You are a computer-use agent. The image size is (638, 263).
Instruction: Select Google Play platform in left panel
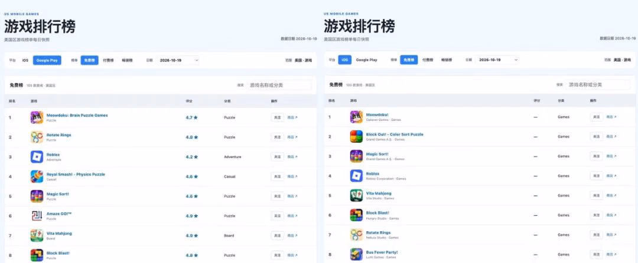click(x=47, y=60)
